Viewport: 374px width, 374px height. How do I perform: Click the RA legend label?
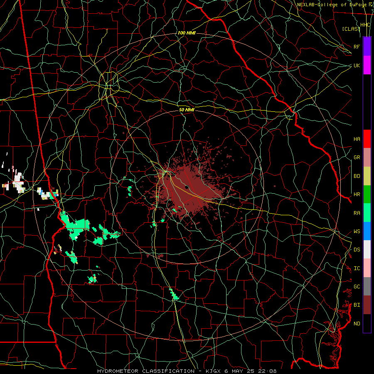pyautogui.click(x=357, y=213)
